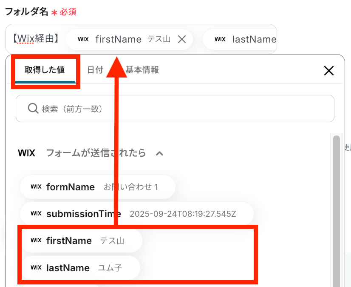
Task: Click the Wix logo beside the form trigger heading
Action: (27, 153)
